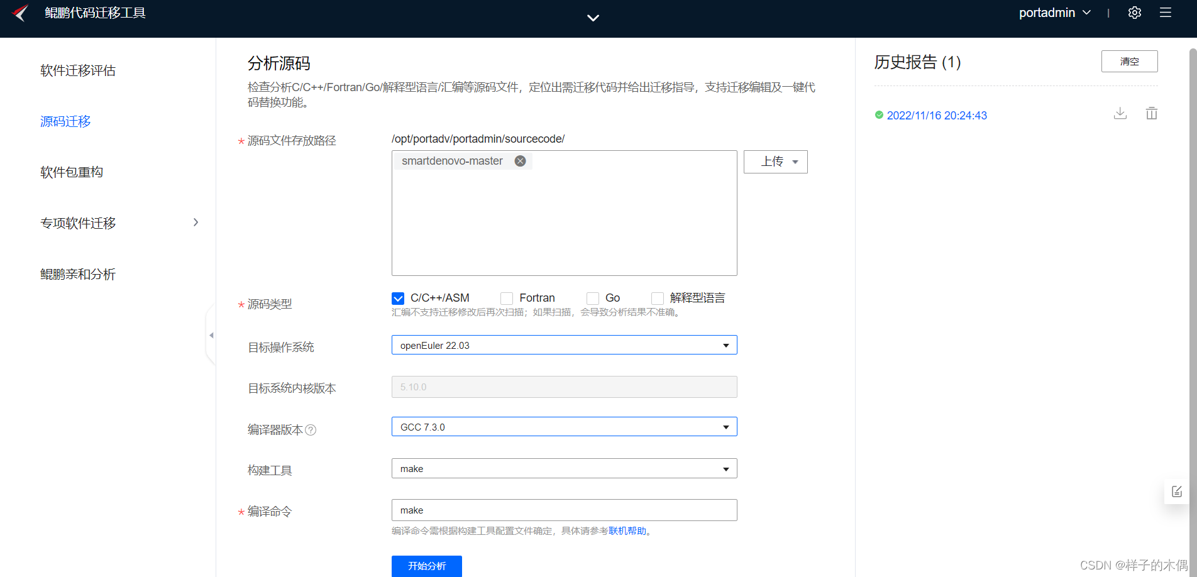Expand the 专项软件迁移 submenu arrow
This screenshot has width=1197, height=577.
[196, 223]
